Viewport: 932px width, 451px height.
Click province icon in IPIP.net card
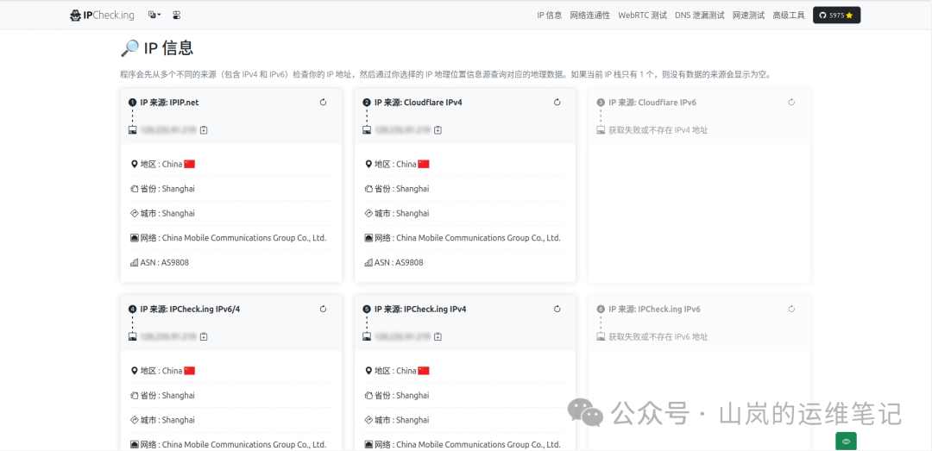(x=134, y=189)
